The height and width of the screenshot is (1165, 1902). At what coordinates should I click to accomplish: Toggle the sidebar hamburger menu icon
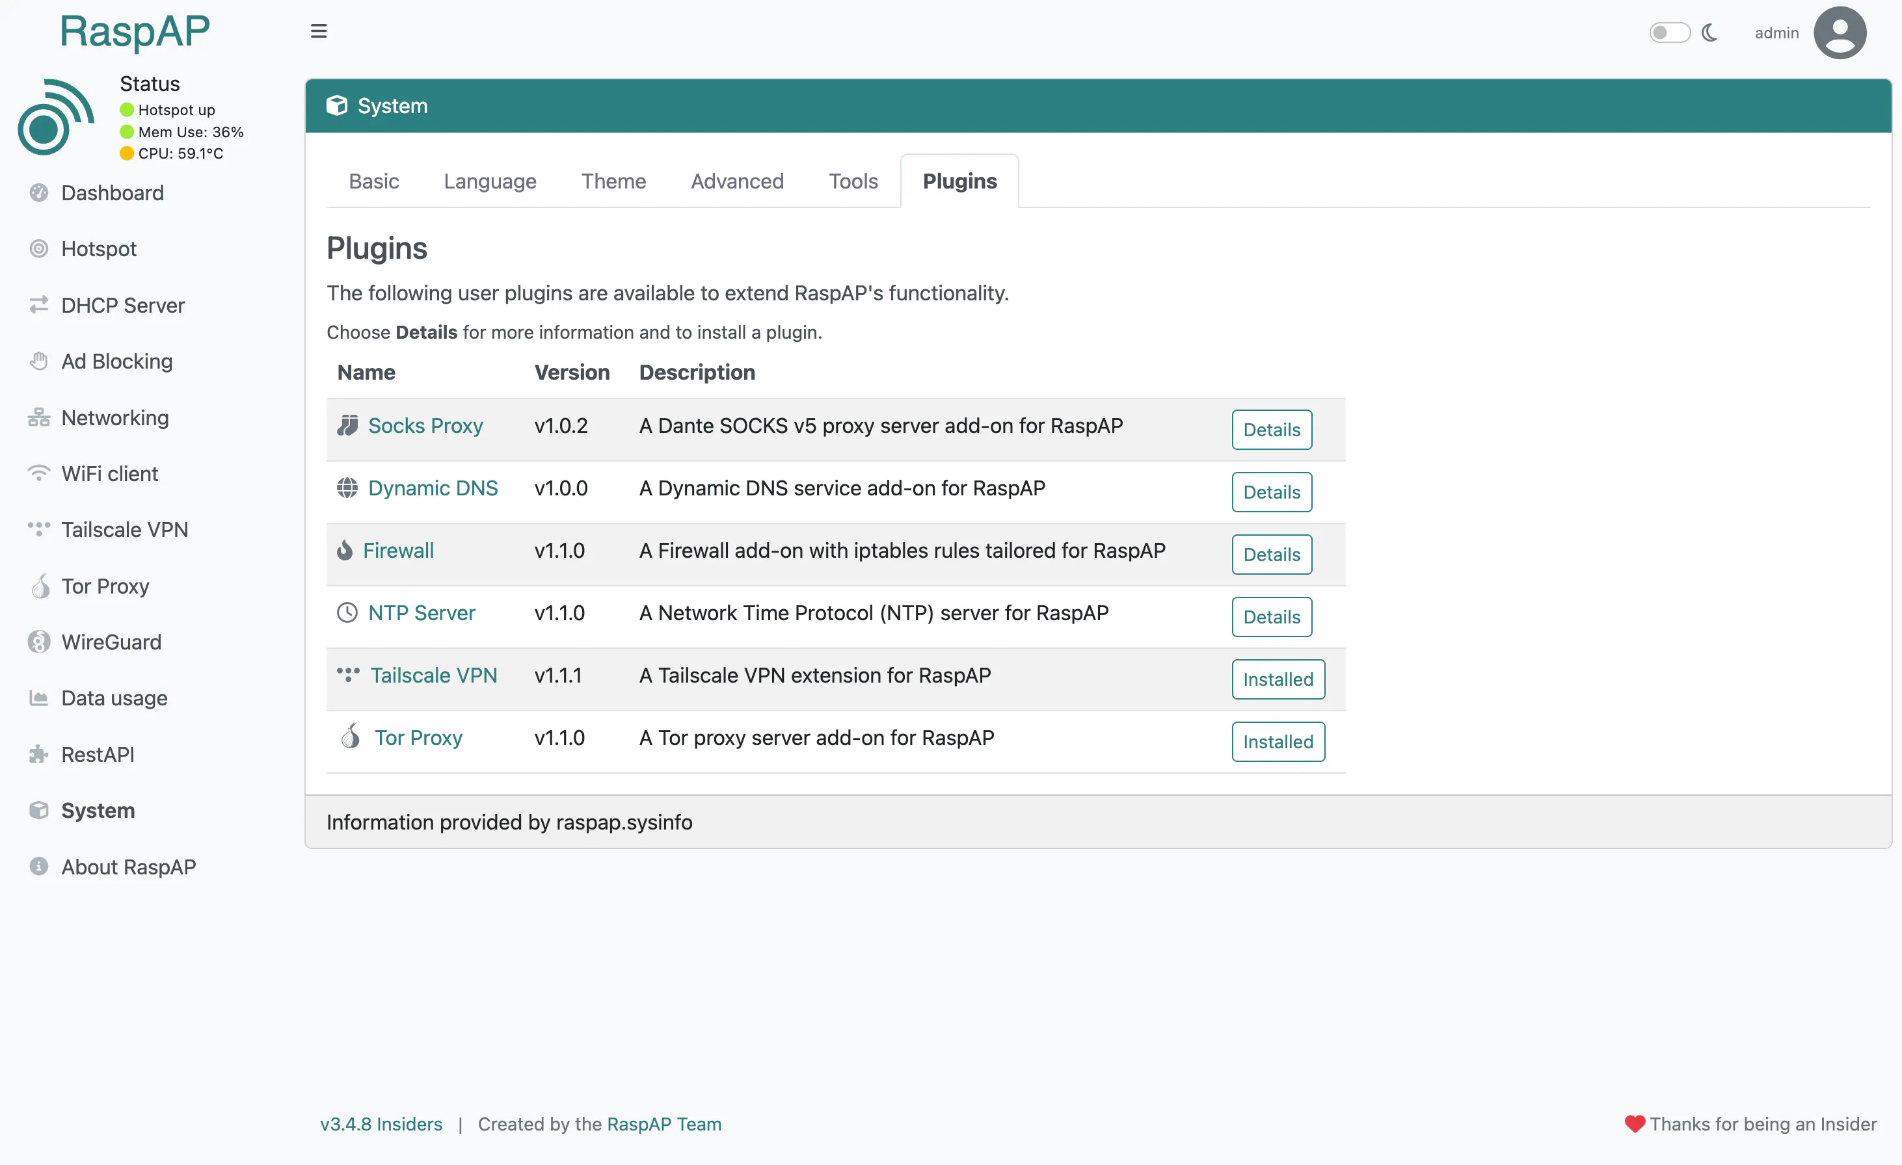(x=319, y=31)
